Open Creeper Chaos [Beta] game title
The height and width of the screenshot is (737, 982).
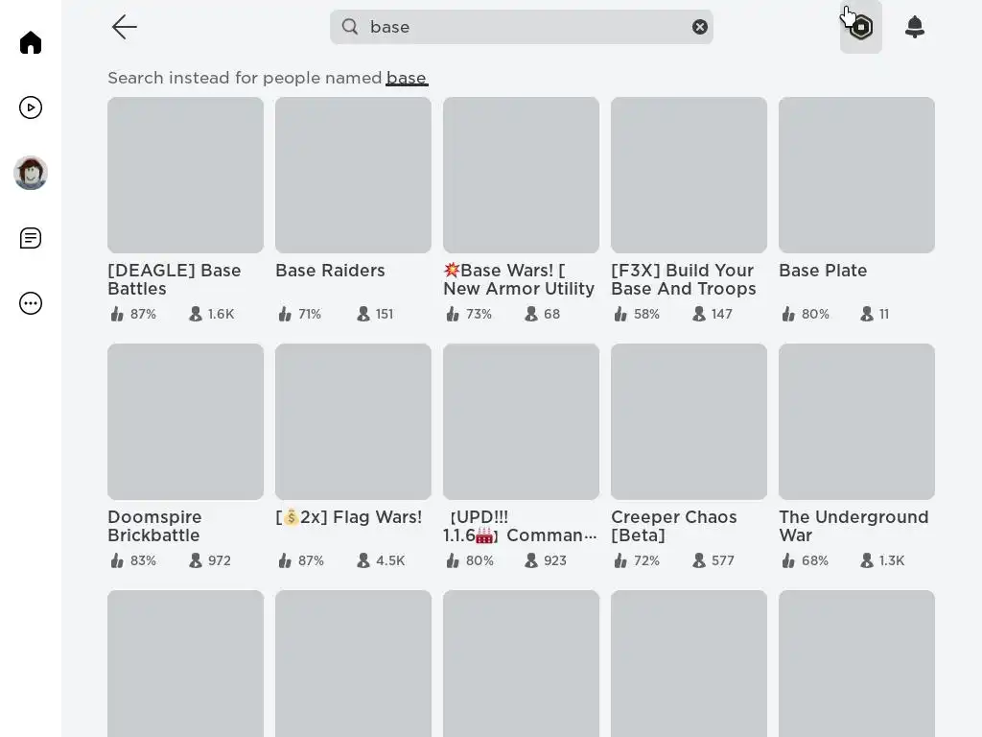[674, 526]
